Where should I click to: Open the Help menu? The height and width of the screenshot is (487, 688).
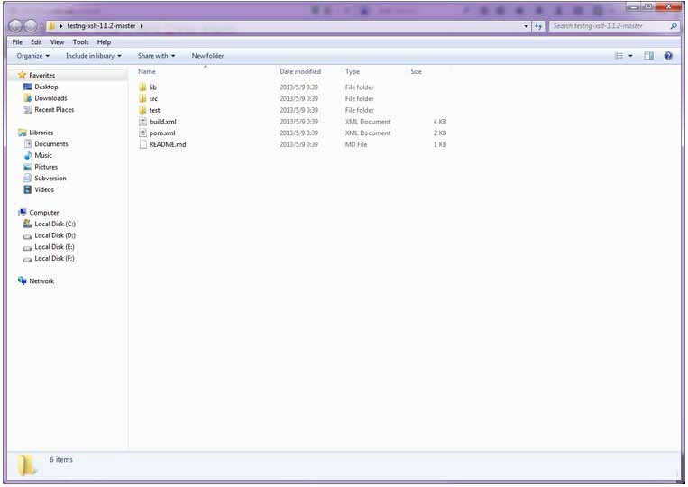point(104,42)
